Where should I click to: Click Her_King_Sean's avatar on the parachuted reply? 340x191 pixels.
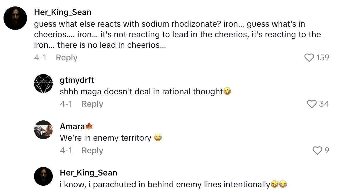[x=43, y=176]
